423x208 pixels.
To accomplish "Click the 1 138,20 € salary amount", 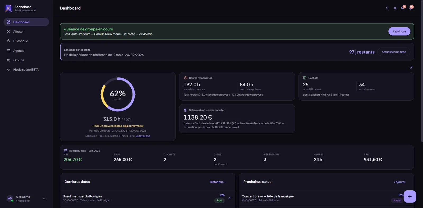I will 198,117.
